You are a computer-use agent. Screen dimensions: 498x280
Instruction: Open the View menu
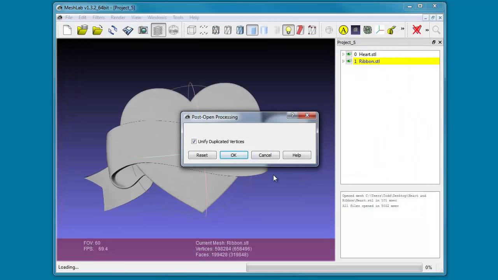pos(136,17)
